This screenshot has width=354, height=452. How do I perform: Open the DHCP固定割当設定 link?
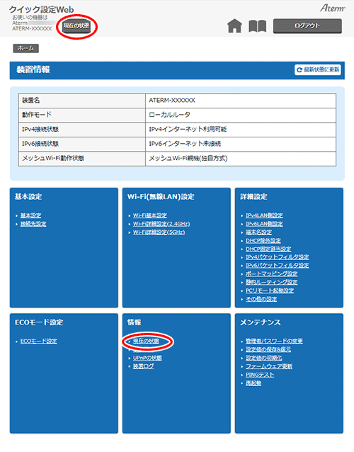(268, 249)
